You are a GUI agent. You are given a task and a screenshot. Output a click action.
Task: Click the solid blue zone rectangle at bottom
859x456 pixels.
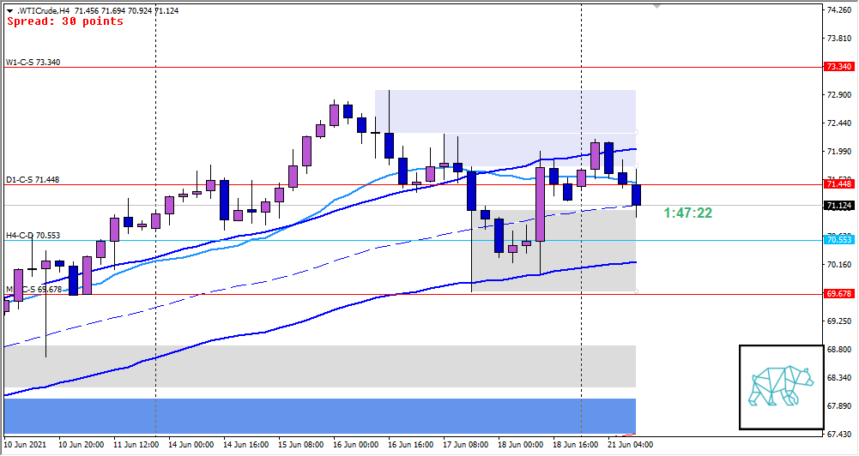tap(319, 415)
